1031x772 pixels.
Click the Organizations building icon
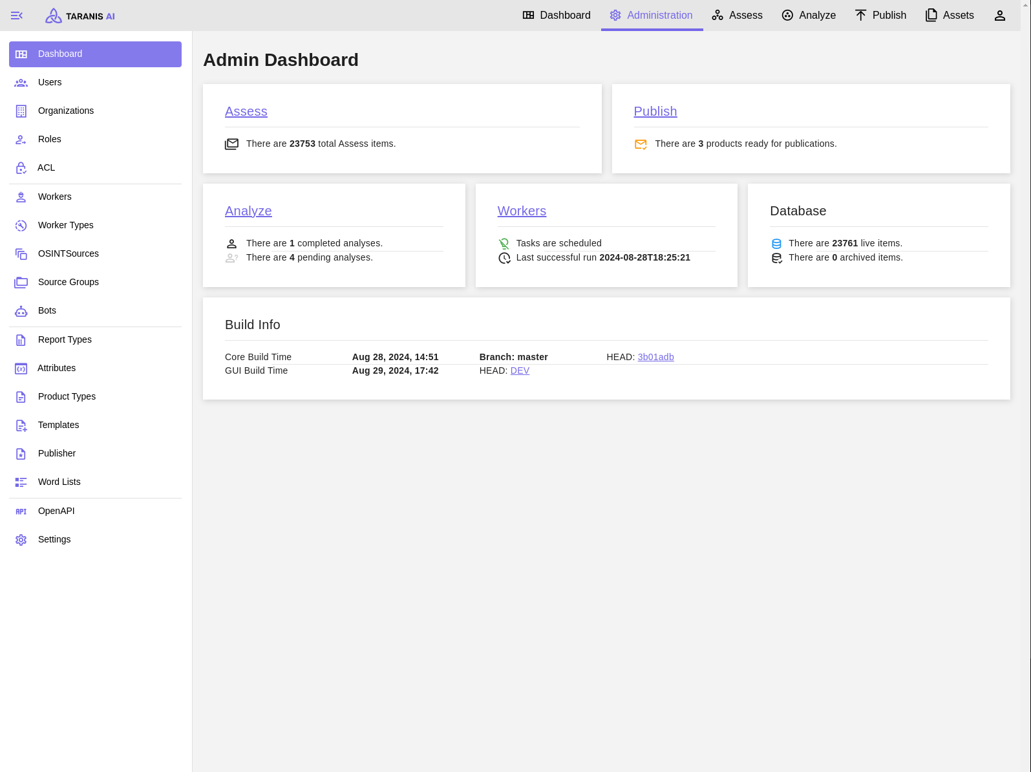21,111
